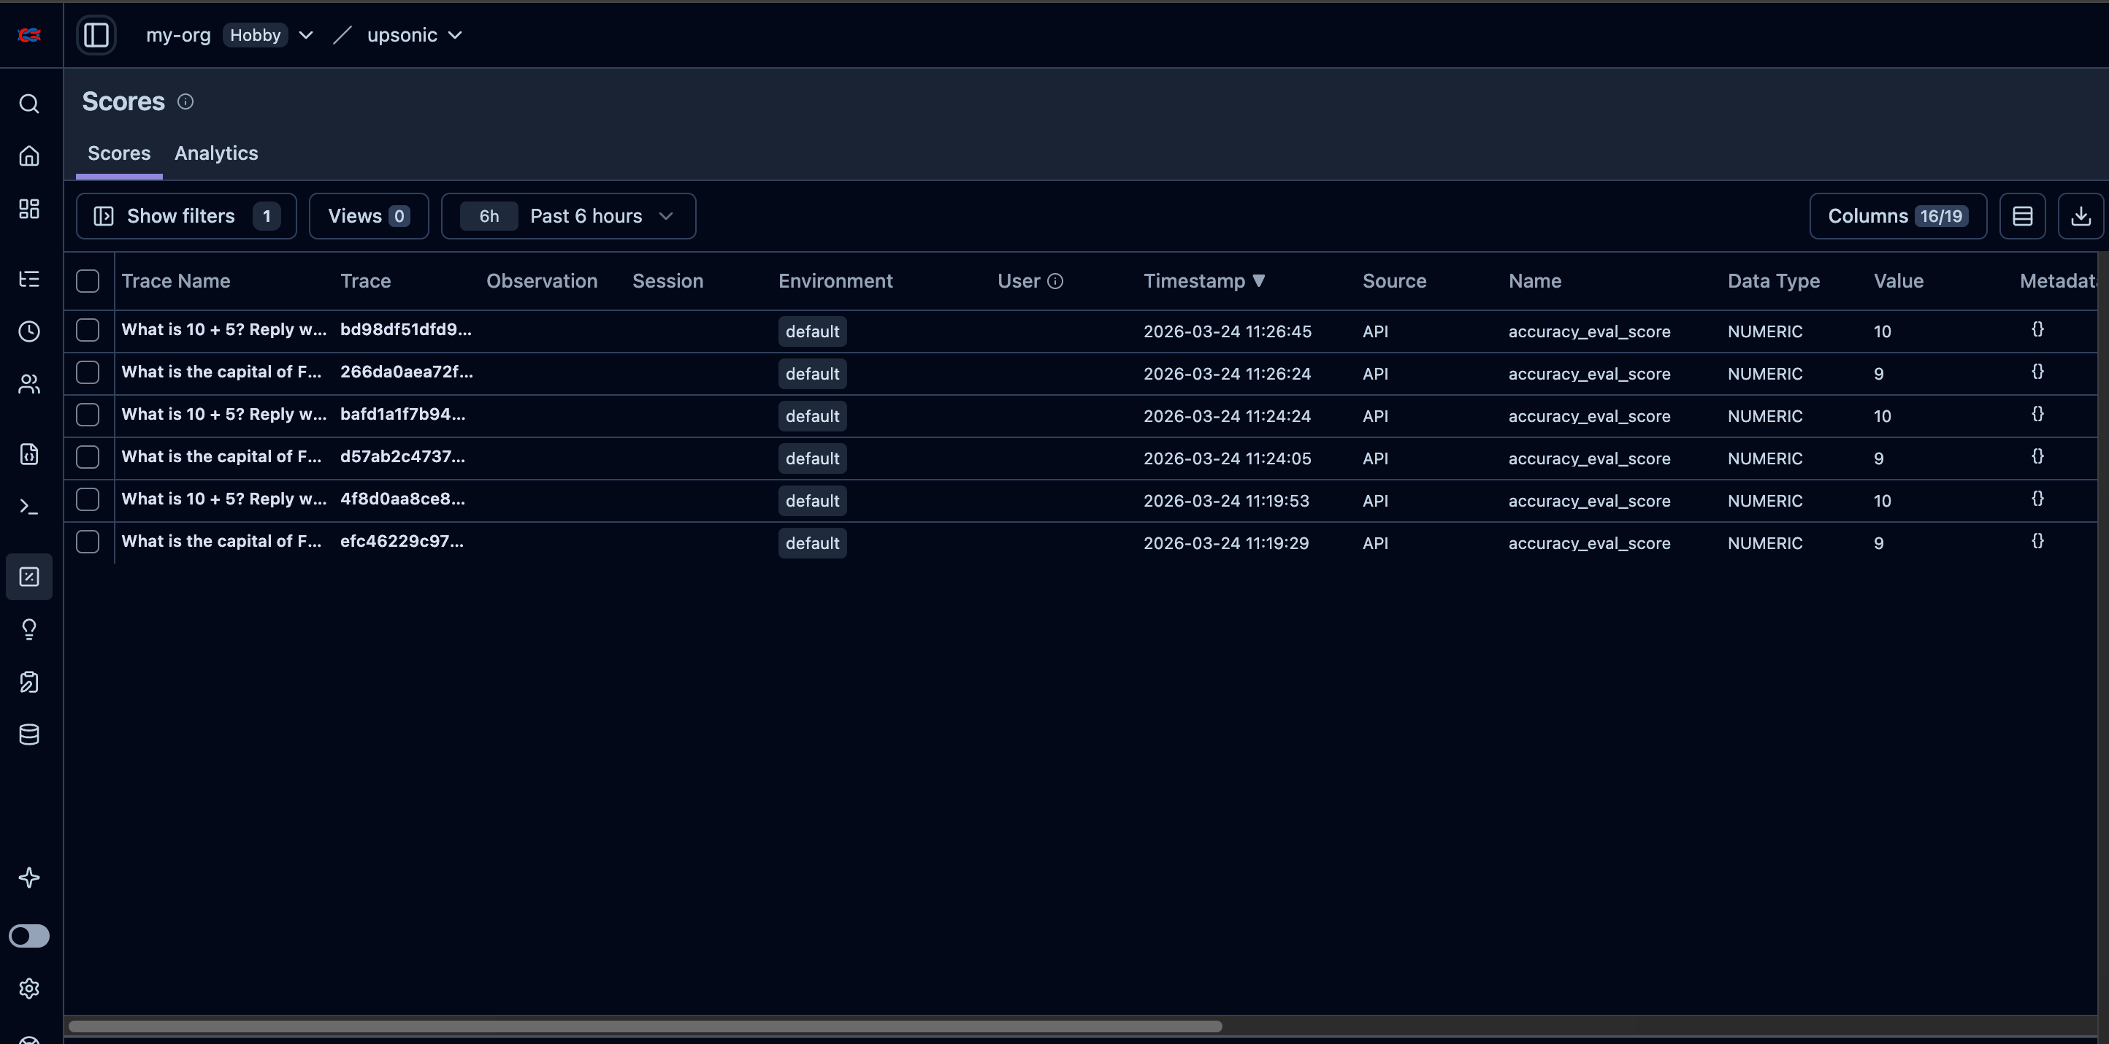The height and width of the screenshot is (1044, 2109).
Task: Click the Hobby plan badge
Action: (x=256, y=35)
